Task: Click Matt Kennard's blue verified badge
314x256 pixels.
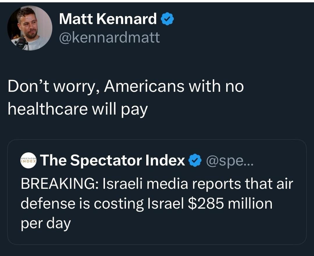Action: pyautogui.click(x=167, y=19)
